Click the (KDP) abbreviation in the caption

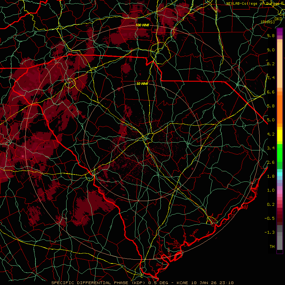(x=138, y=283)
